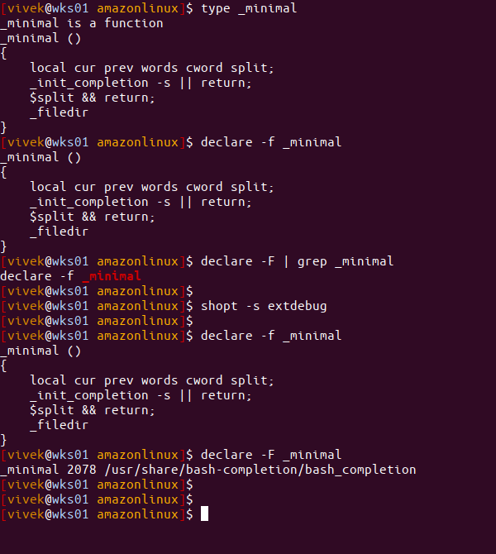Click the 'vivek@wks01' prompt on the first line
Viewport: 496px width, 554px height.
click(x=48, y=8)
